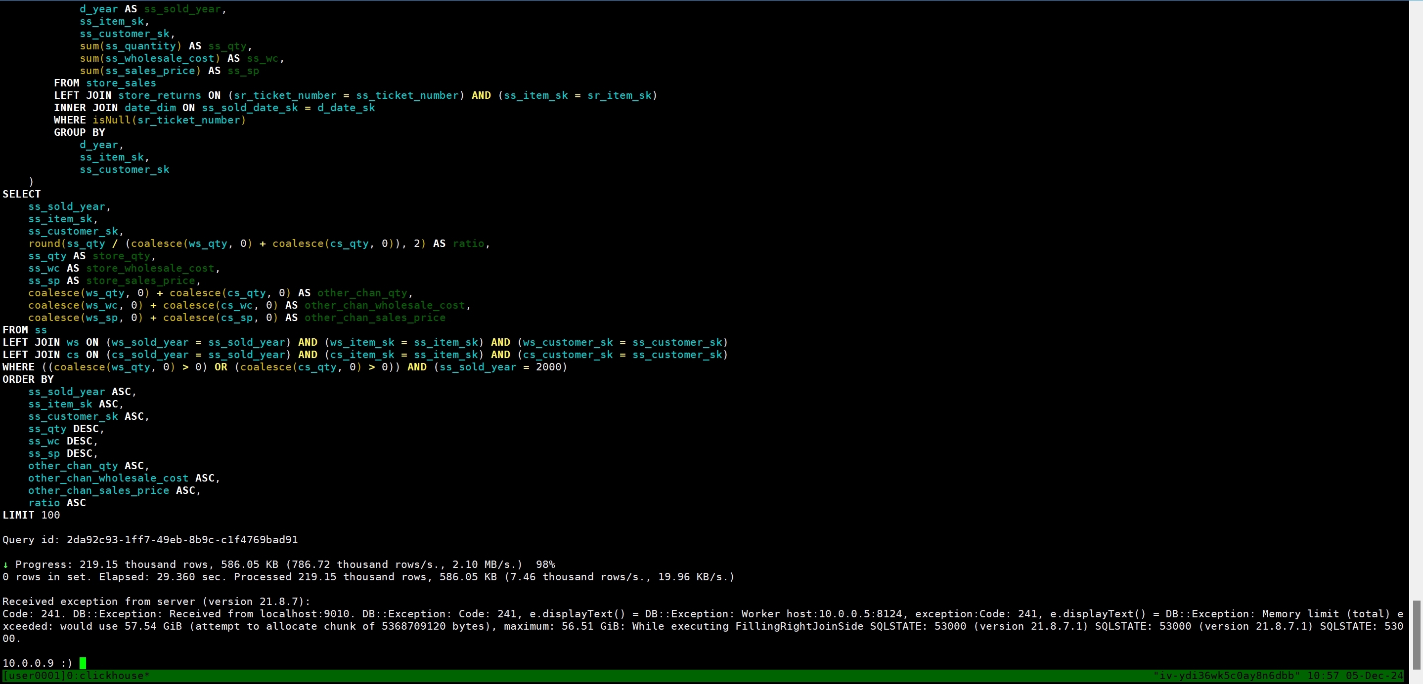Viewport: 1423px width, 684px height.
Task: Click the 98% progress value
Action: tap(545, 564)
